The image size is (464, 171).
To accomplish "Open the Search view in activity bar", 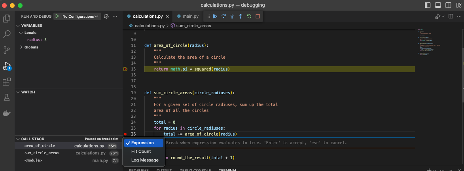I will [6, 34].
